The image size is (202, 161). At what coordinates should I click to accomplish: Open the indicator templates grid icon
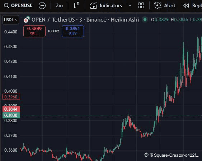141,5
